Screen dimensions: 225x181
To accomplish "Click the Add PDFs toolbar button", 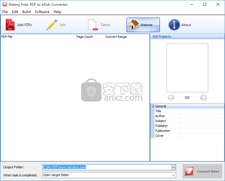I will click(x=19, y=25).
